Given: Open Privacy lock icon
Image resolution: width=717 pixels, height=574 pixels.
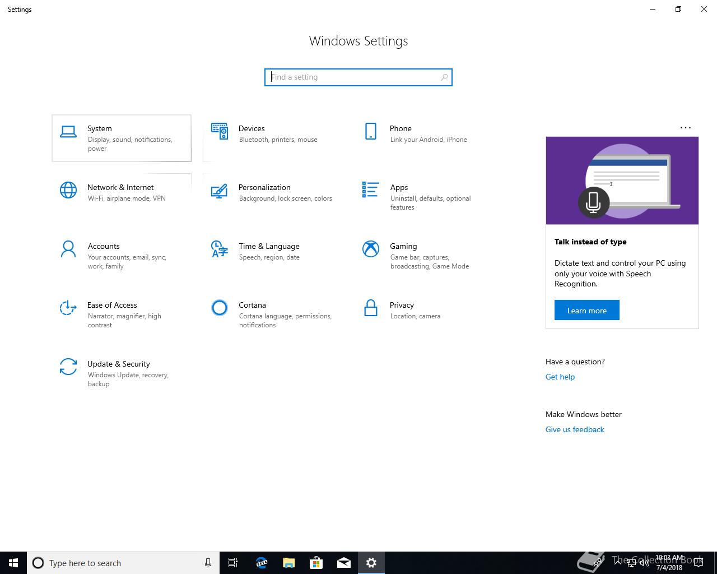Looking at the screenshot, I should point(370,308).
